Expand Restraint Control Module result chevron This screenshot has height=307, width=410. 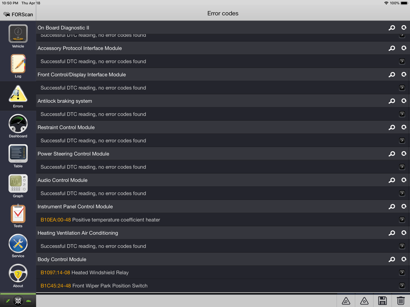coord(402,141)
